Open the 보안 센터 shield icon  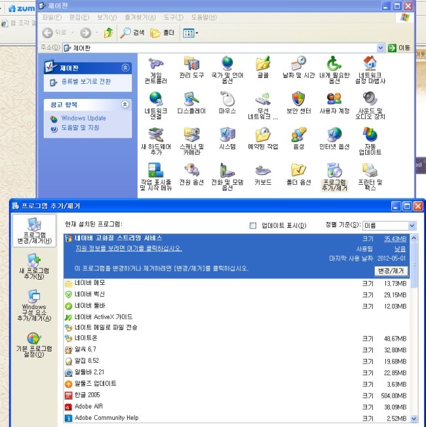pyautogui.click(x=298, y=100)
